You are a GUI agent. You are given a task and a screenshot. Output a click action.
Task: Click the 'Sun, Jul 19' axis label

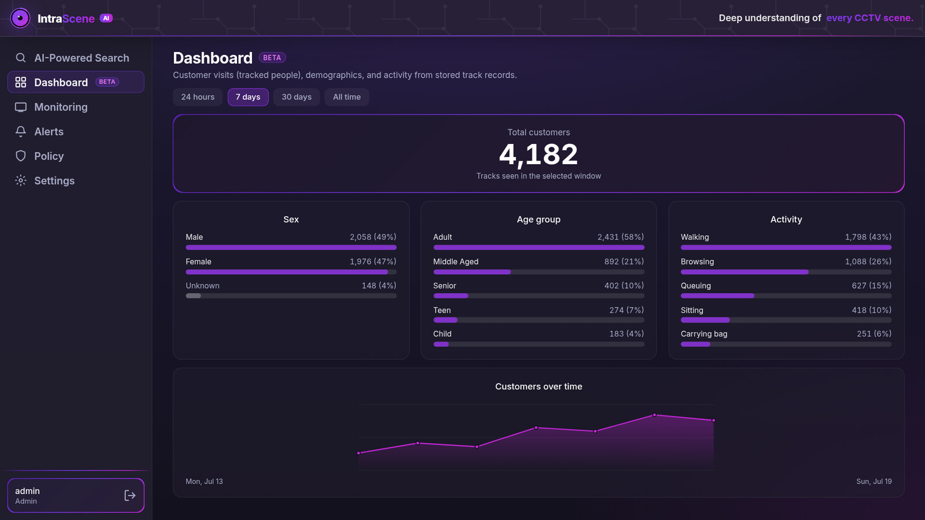[874, 481]
